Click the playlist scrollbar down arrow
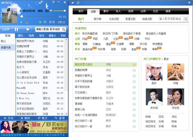 pos(66,114)
